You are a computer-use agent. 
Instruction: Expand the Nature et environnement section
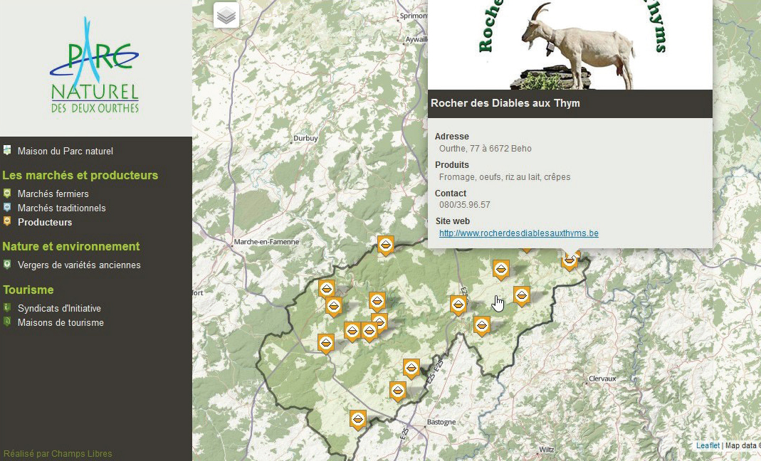[71, 246]
